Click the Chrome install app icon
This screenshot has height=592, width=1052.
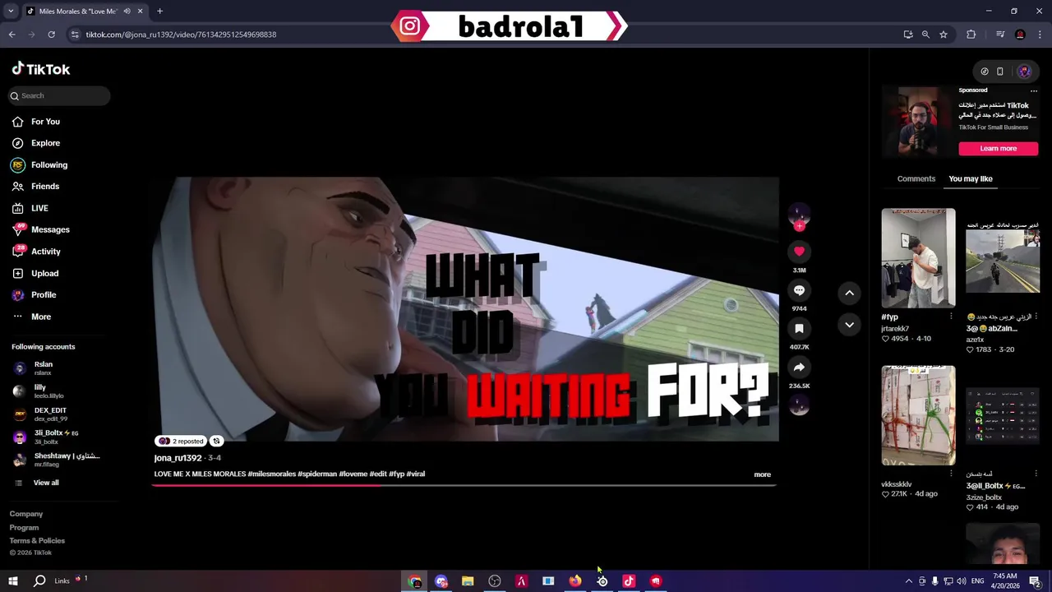click(x=907, y=35)
